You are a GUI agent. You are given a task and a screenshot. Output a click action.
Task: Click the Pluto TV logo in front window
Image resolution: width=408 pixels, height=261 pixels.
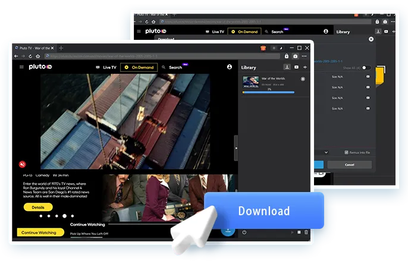[40, 67]
